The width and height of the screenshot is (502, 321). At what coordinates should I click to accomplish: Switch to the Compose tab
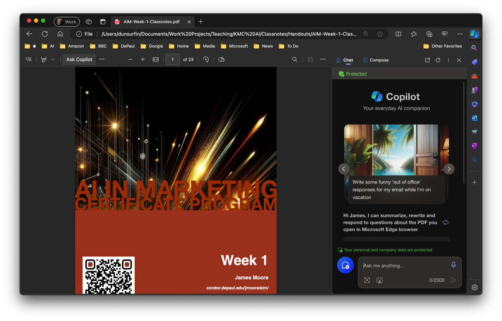[x=376, y=60]
